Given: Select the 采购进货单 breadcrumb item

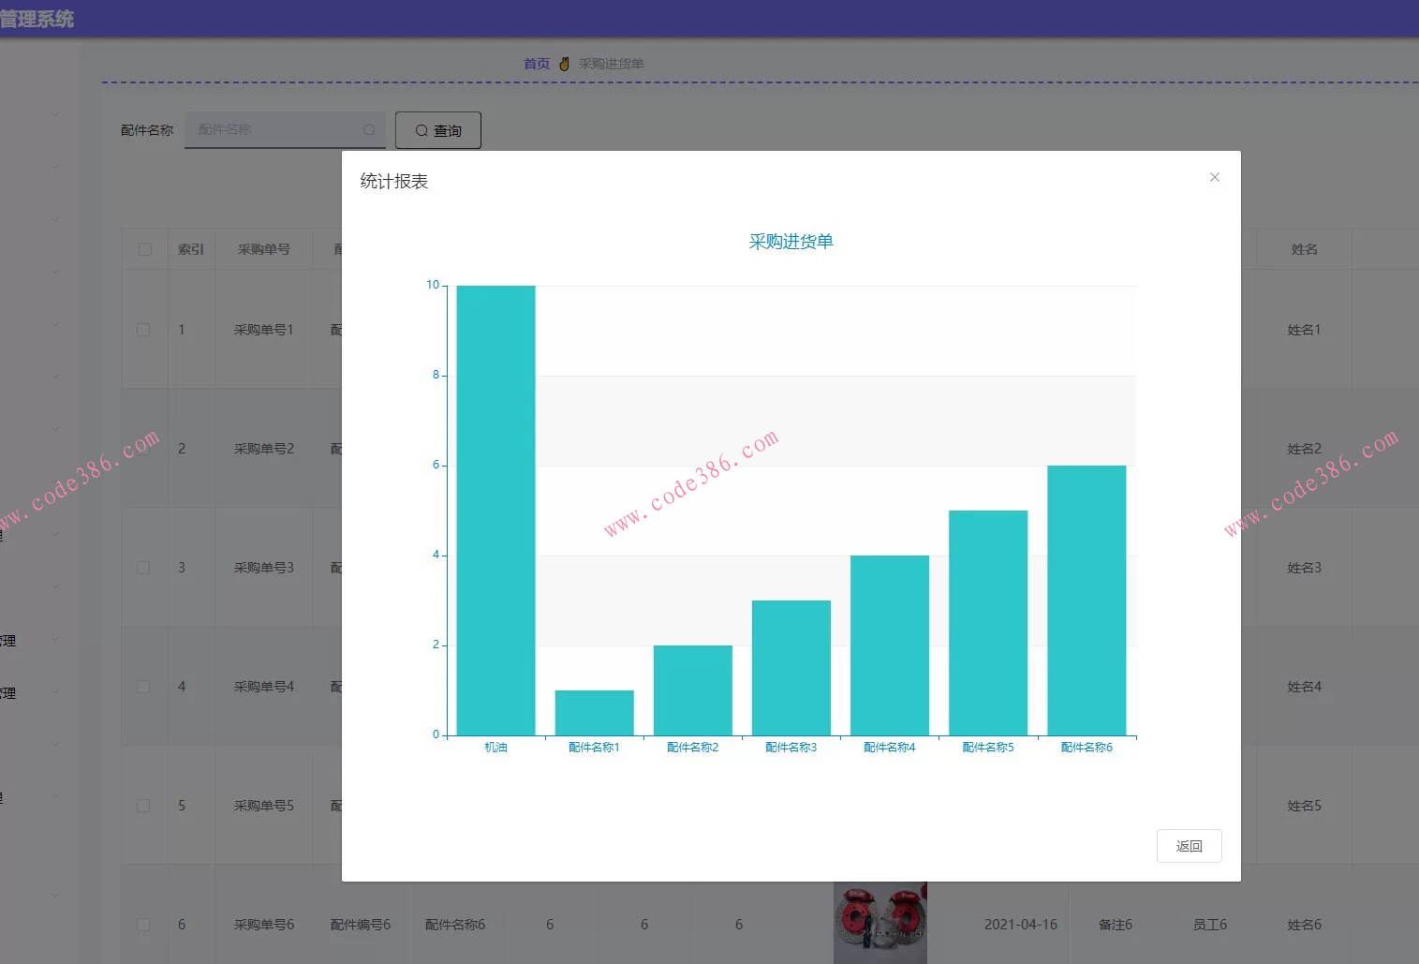Looking at the screenshot, I should (x=611, y=64).
